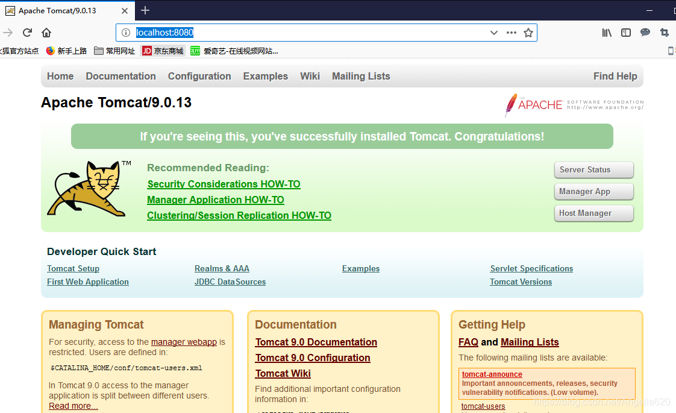Click Home in Tomcat navigation bar
676x413 pixels.
point(60,77)
